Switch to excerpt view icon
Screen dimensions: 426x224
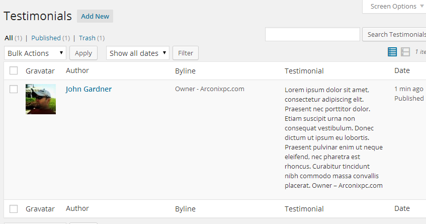pos(405,52)
